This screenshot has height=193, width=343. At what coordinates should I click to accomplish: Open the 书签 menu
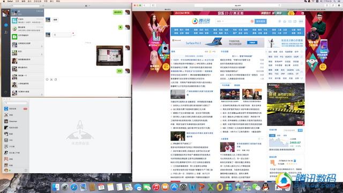coord(46,1)
